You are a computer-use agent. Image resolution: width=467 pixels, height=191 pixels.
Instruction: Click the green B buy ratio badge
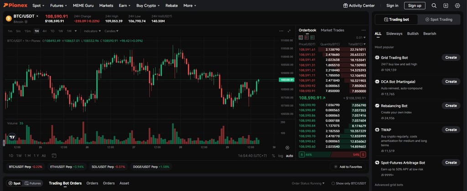(x=302, y=155)
